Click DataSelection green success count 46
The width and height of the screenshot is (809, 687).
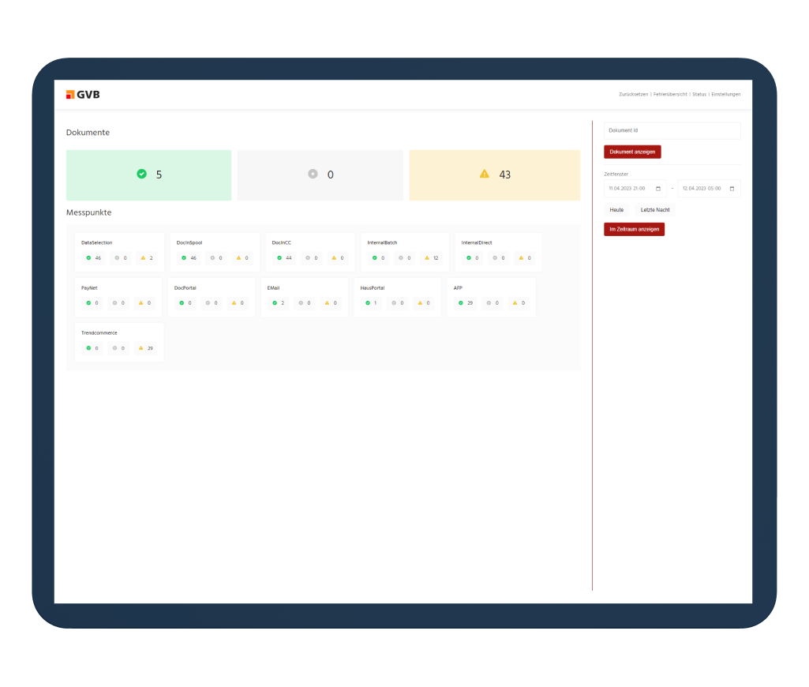93,258
